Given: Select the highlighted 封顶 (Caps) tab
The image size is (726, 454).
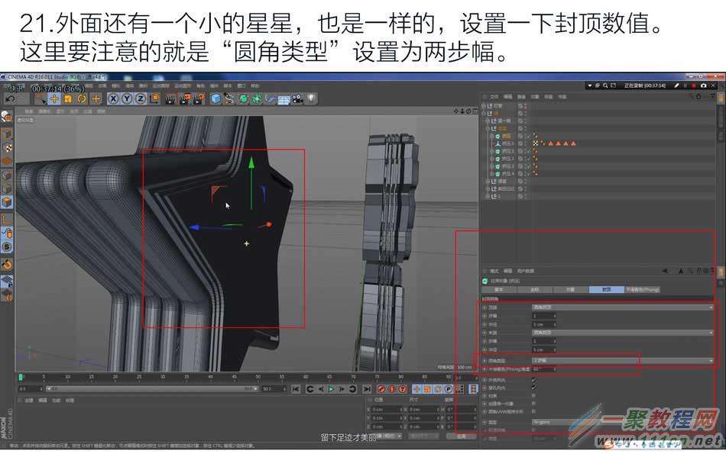Looking at the screenshot, I should point(606,289).
